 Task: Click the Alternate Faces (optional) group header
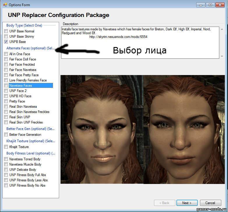tap(31, 48)
